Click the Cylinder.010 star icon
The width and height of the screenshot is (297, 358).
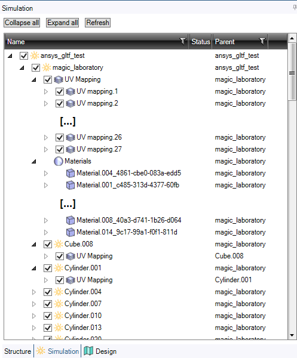pos(59,316)
